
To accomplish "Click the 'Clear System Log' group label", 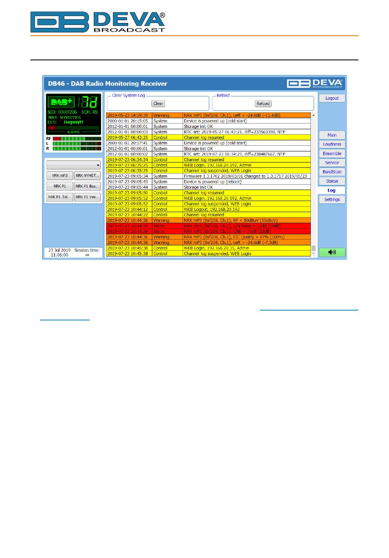I will coord(129,96).
